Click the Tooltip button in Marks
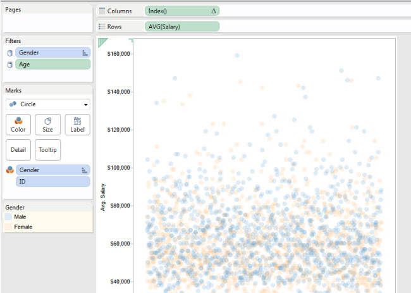411x293 pixels. pyautogui.click(x=47, y=150)
